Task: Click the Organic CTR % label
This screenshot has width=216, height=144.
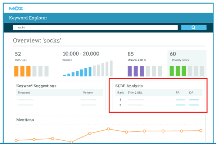Action: pyautogui.click(x=137, y=60)
